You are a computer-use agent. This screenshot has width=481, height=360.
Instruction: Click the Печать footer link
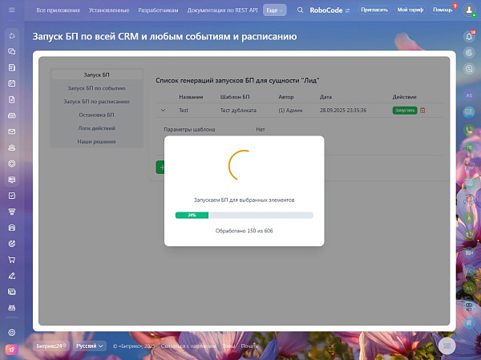coord(249,346)
